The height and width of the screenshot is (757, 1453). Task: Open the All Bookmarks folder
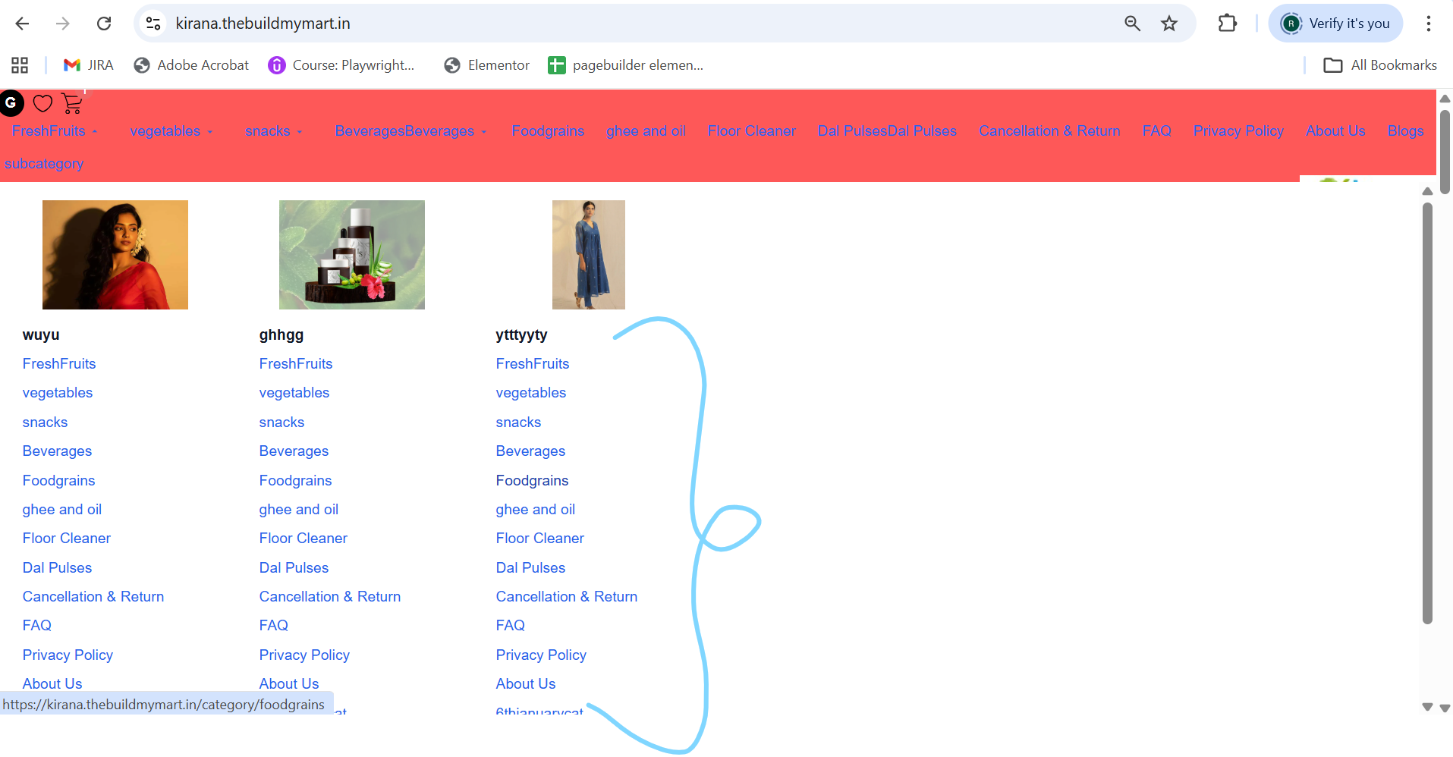coord(1380,65)
